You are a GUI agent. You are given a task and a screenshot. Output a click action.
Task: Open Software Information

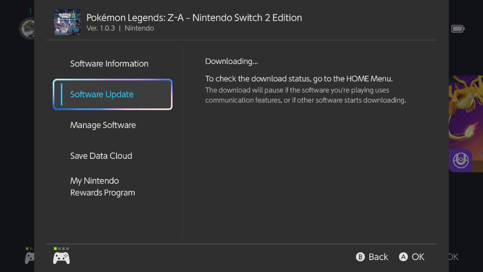coord(109,64)
